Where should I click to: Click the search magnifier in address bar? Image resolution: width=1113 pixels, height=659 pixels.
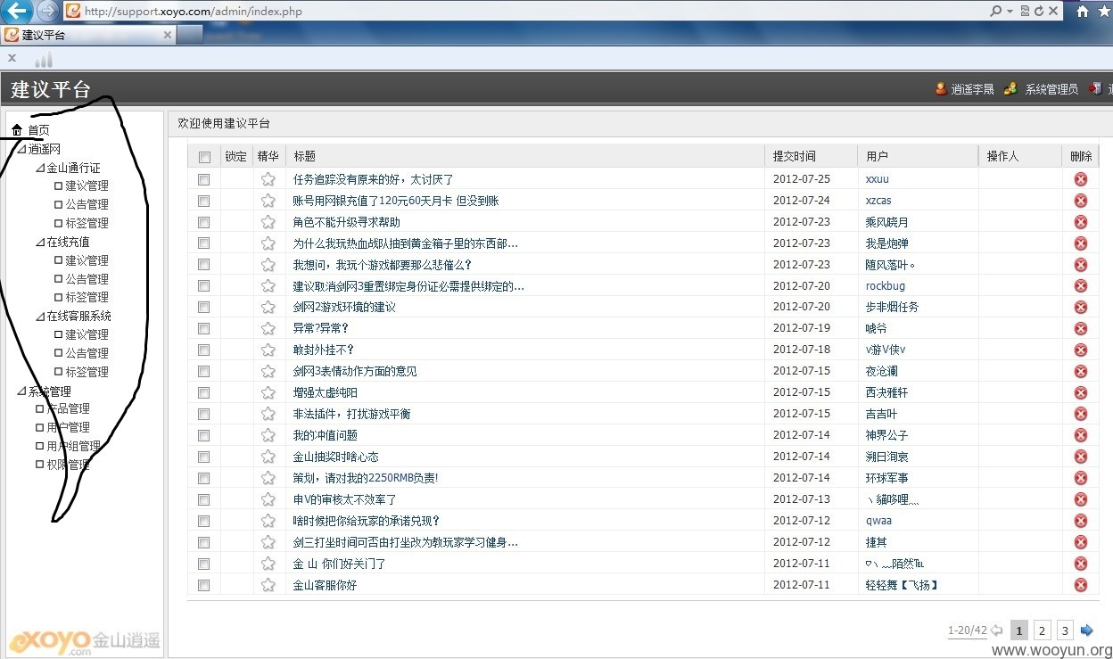coord(996,12)
